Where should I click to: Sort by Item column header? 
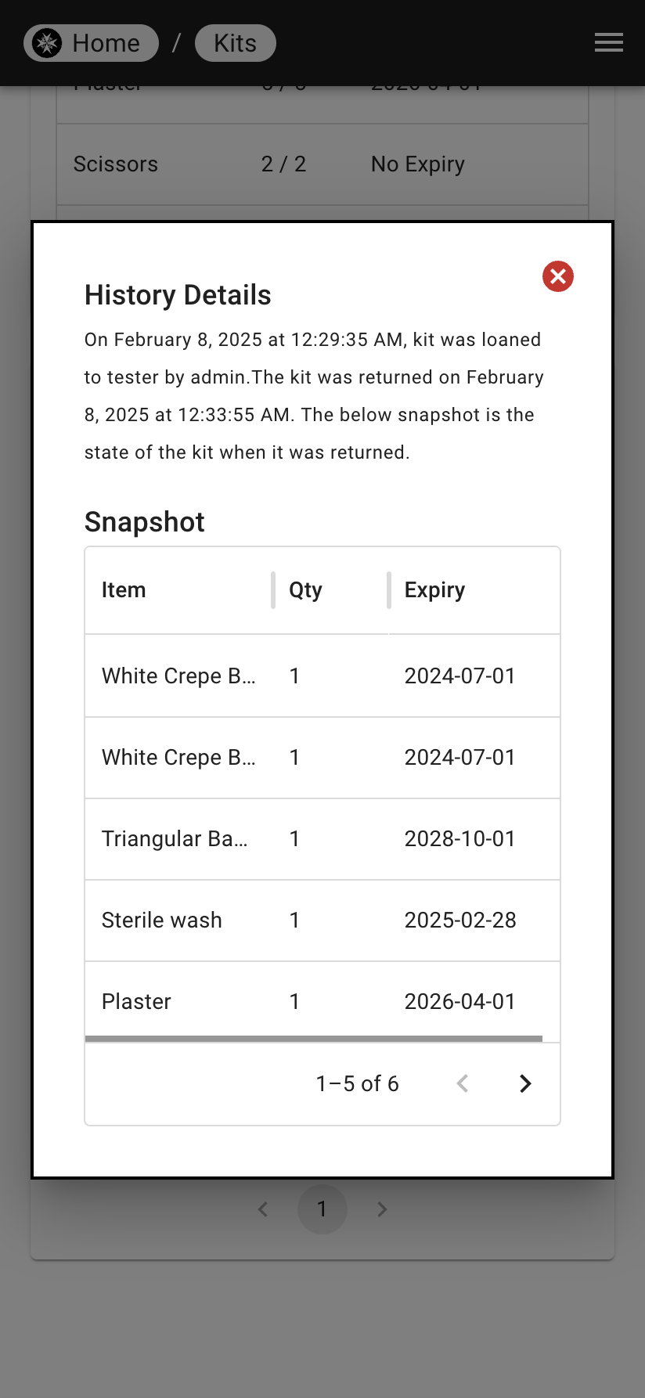tap(124, 590)
